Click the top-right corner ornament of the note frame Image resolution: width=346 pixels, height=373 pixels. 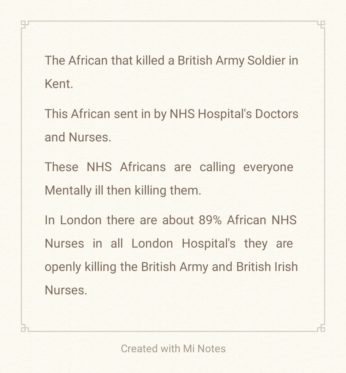point(321,24)
